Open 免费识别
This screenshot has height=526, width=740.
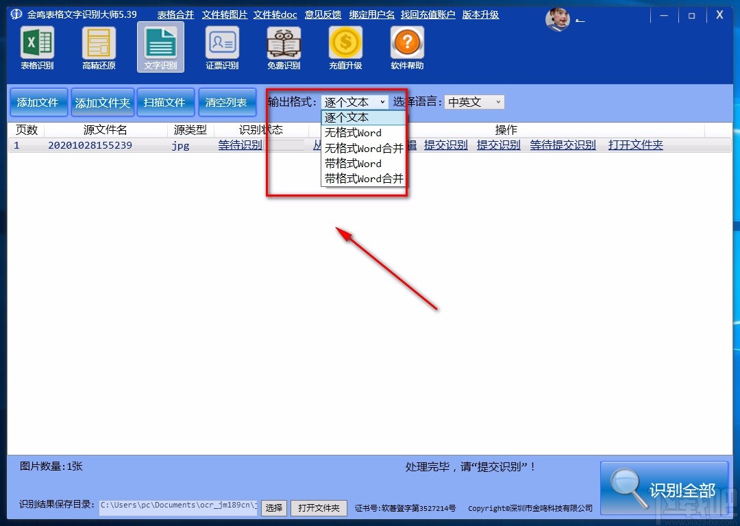tap(283, 48)
